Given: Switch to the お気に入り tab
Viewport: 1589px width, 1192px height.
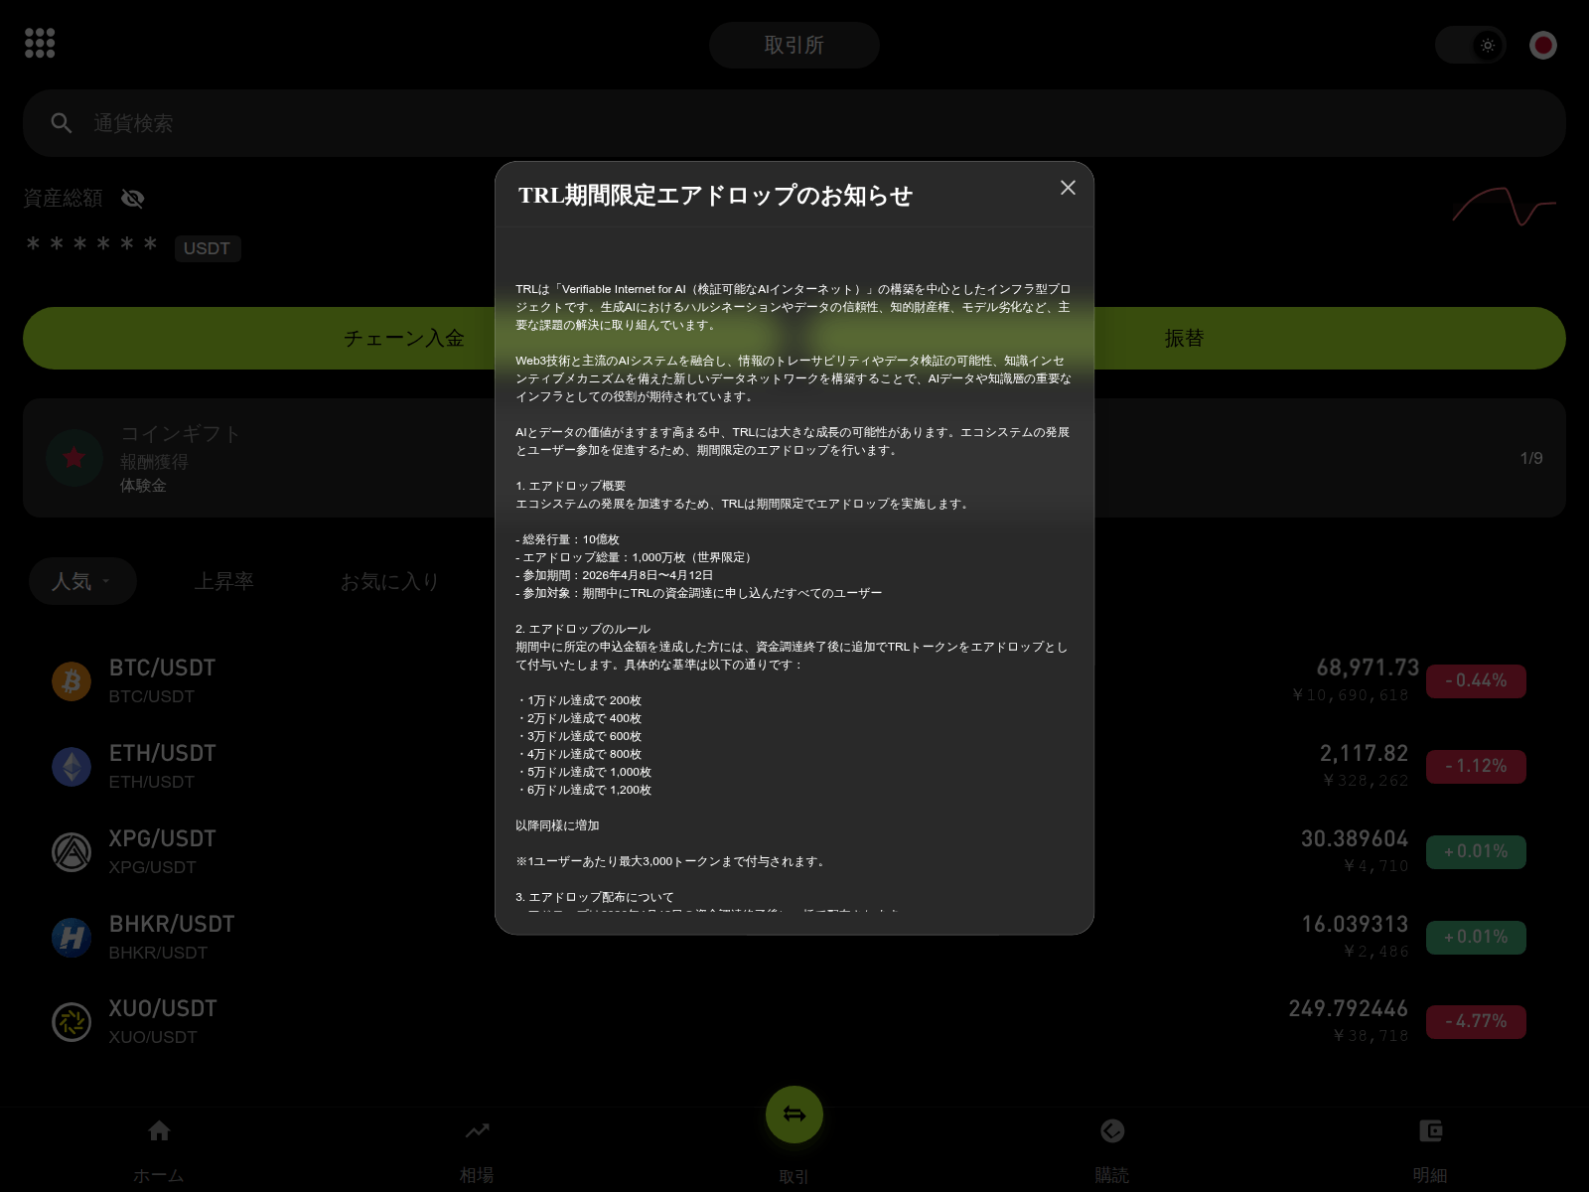Looking at the screenshot, I should 390,581.
